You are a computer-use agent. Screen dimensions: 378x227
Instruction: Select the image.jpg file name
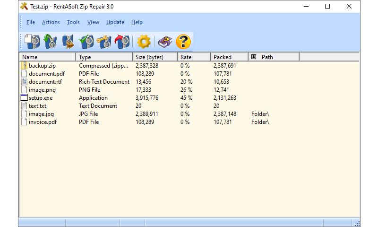click(x=41, y=114)
